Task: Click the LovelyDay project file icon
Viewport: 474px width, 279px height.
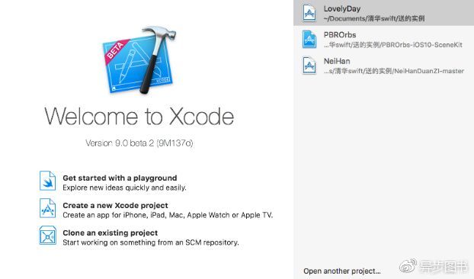Action: click(x=309, y=13)
